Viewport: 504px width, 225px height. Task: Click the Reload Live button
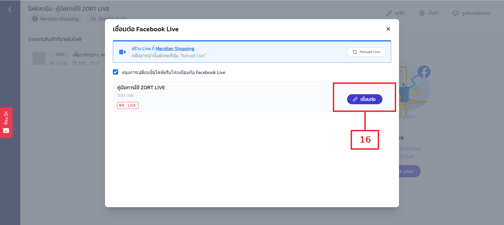click(366, 52)
